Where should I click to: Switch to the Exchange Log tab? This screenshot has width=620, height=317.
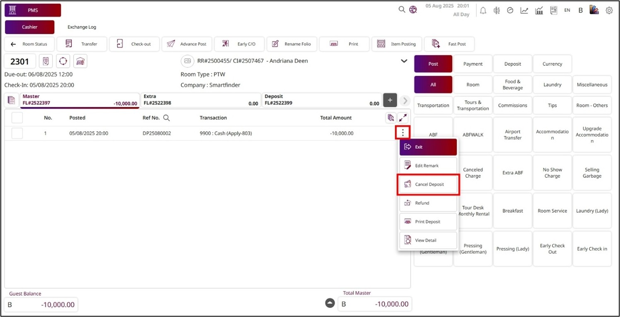pyautogui.click(x=82, y=27)
